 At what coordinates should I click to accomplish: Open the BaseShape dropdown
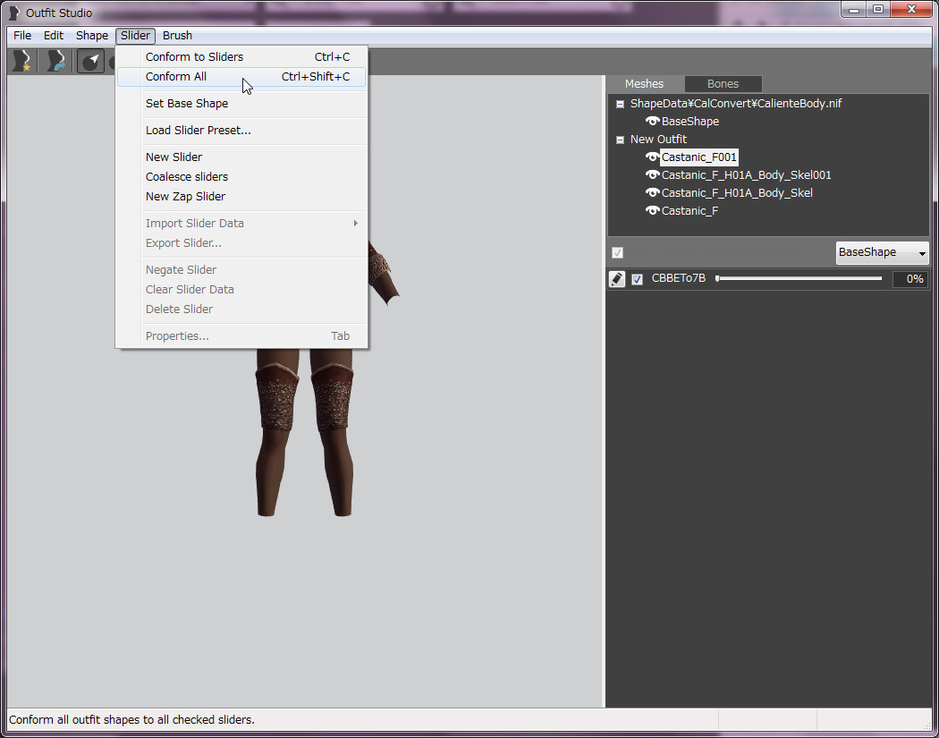coord(882,253)
